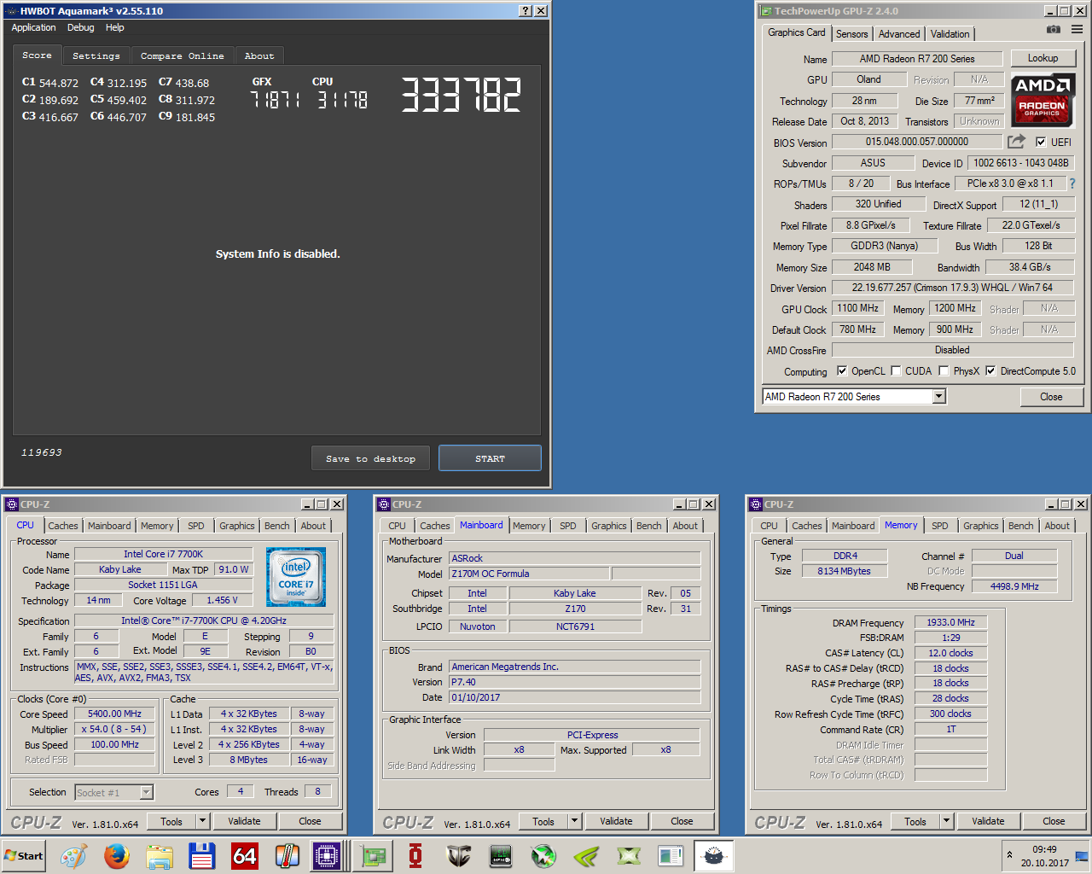Expand Tools dropdown arrow in Mainboard window

click(x=574, y=821)
